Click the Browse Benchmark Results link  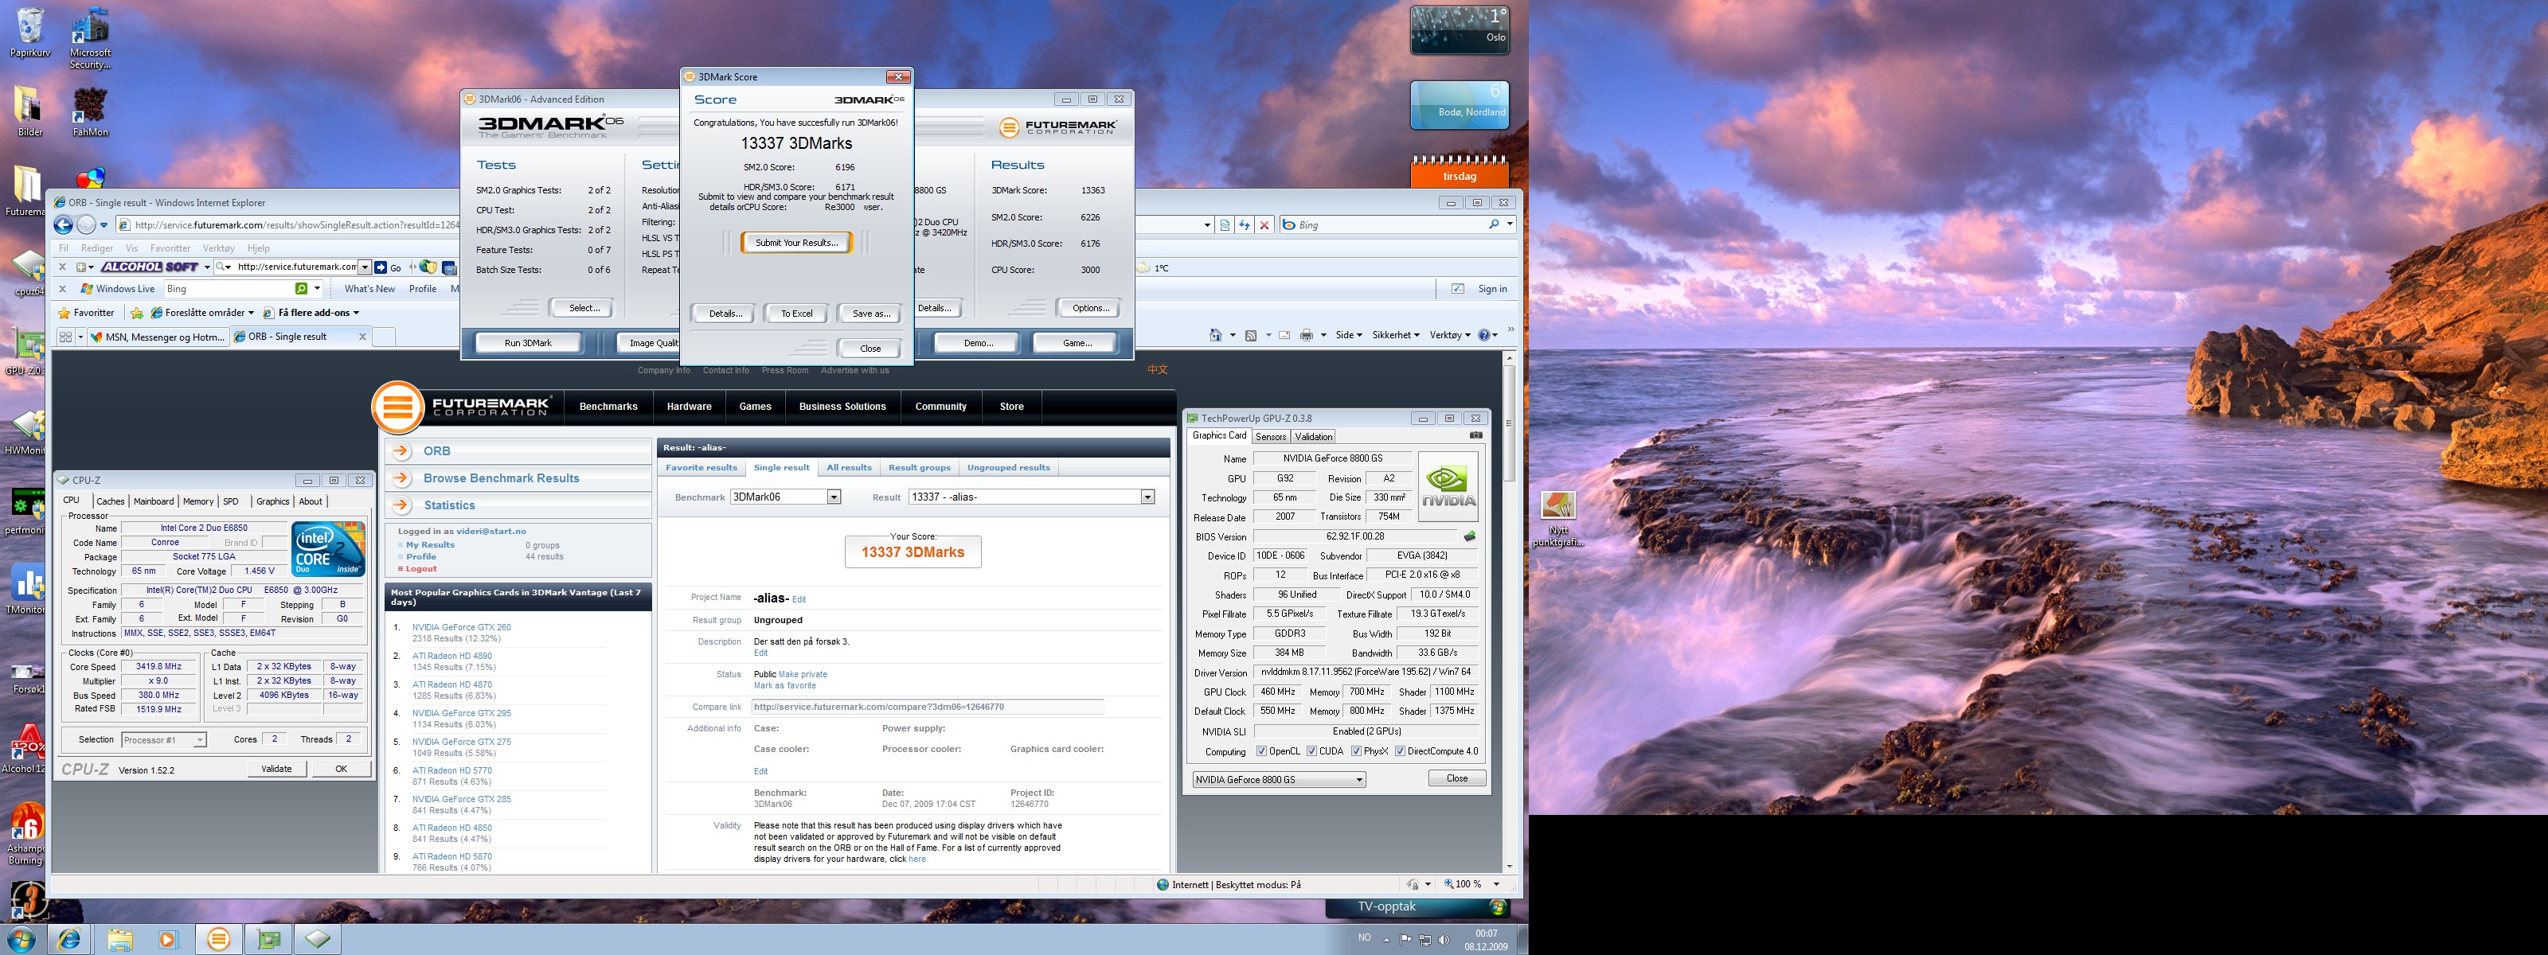tap(502, 478)
